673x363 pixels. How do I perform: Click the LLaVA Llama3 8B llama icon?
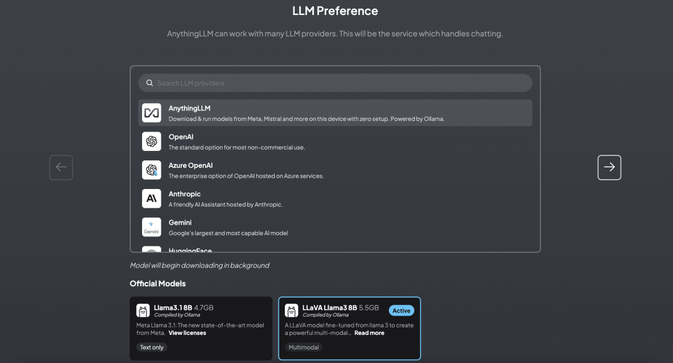(292, 310)
